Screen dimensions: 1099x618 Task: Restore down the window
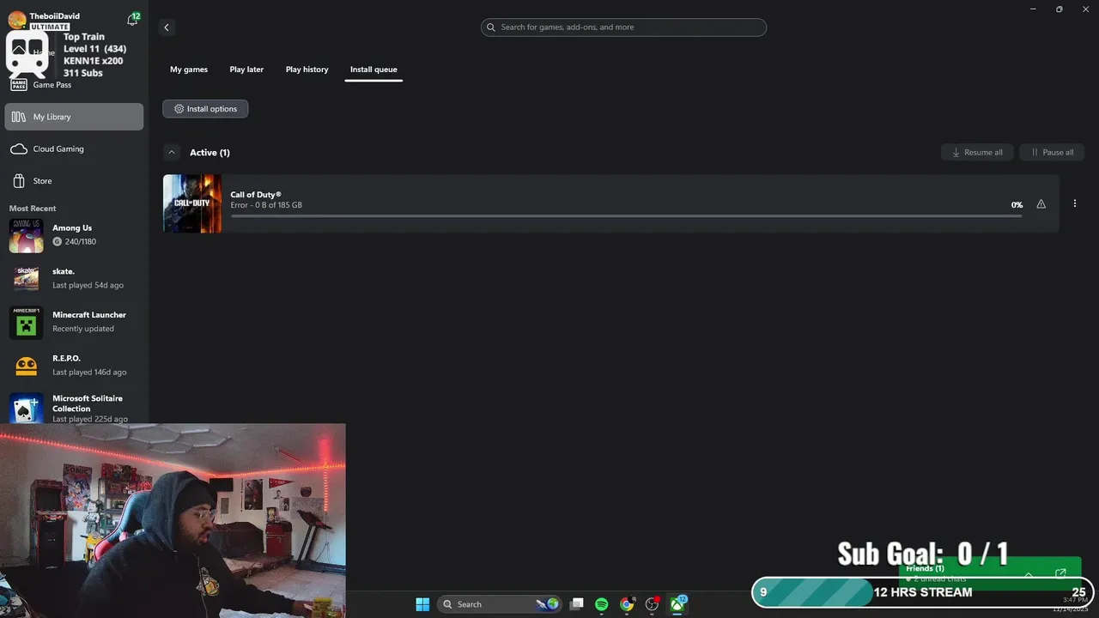1059,9
